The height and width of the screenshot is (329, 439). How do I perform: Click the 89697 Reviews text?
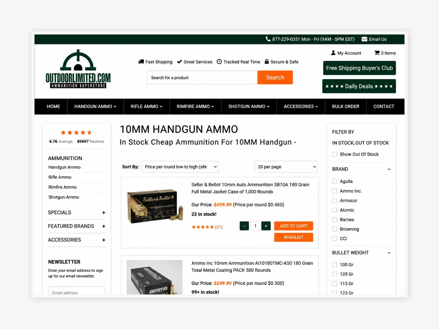point(91,142)
